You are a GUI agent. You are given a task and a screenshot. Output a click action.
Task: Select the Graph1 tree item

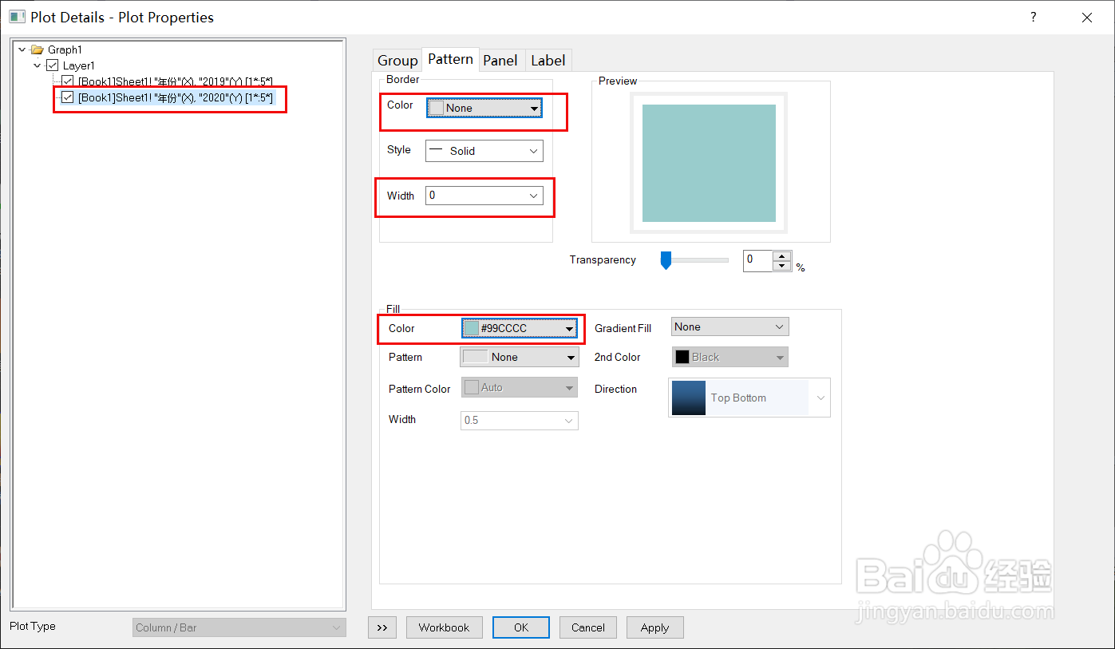pyautogui.click(x=65, y=49)
